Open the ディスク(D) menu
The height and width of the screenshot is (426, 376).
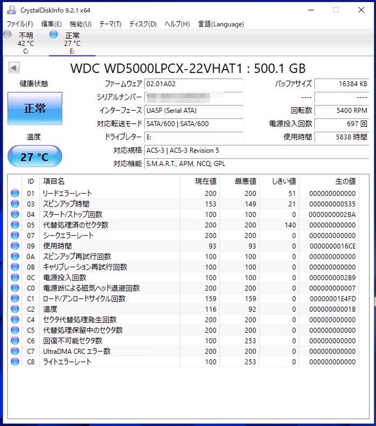(143, 24)
